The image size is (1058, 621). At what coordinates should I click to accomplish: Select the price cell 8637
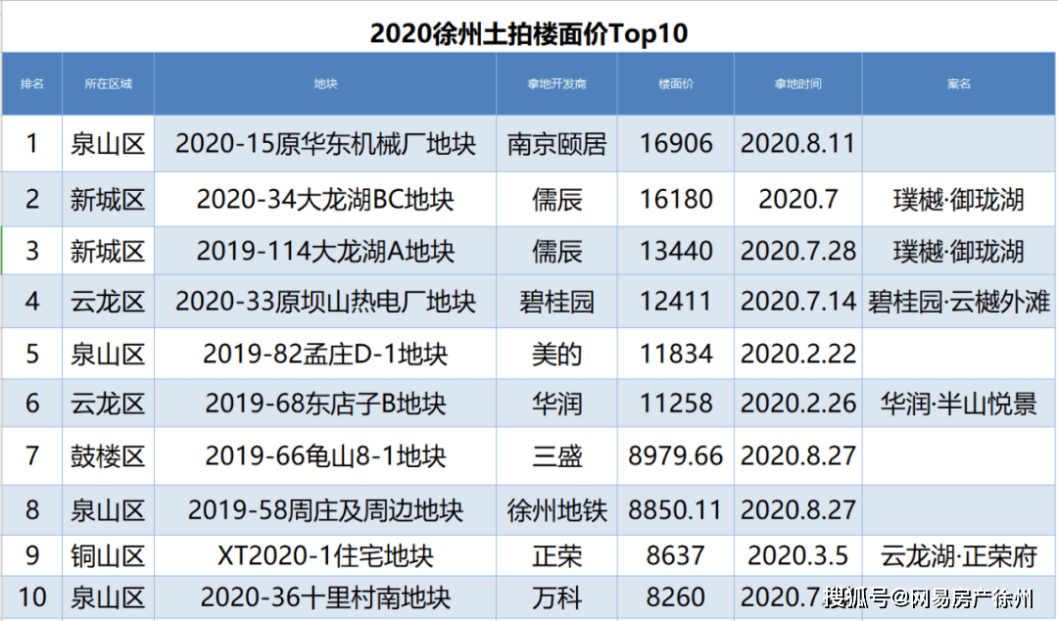[x=675, y=555]
